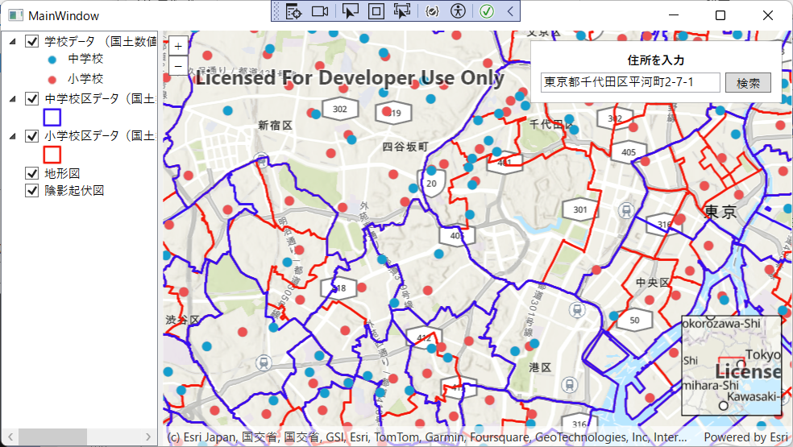
Task: Click the video camera icon in debug toolbar
Action: coord(320,11)
